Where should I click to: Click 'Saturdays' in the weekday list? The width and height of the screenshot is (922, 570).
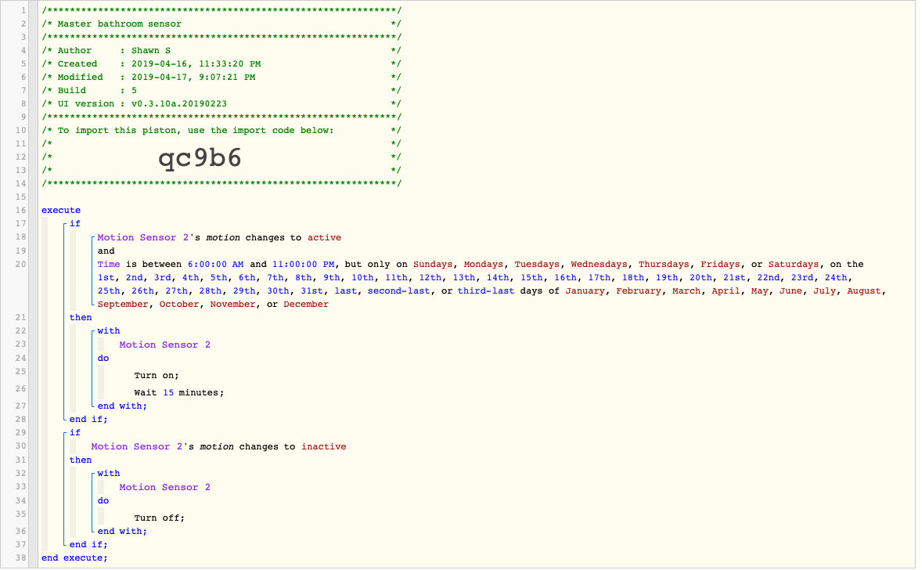coord(793,264)
